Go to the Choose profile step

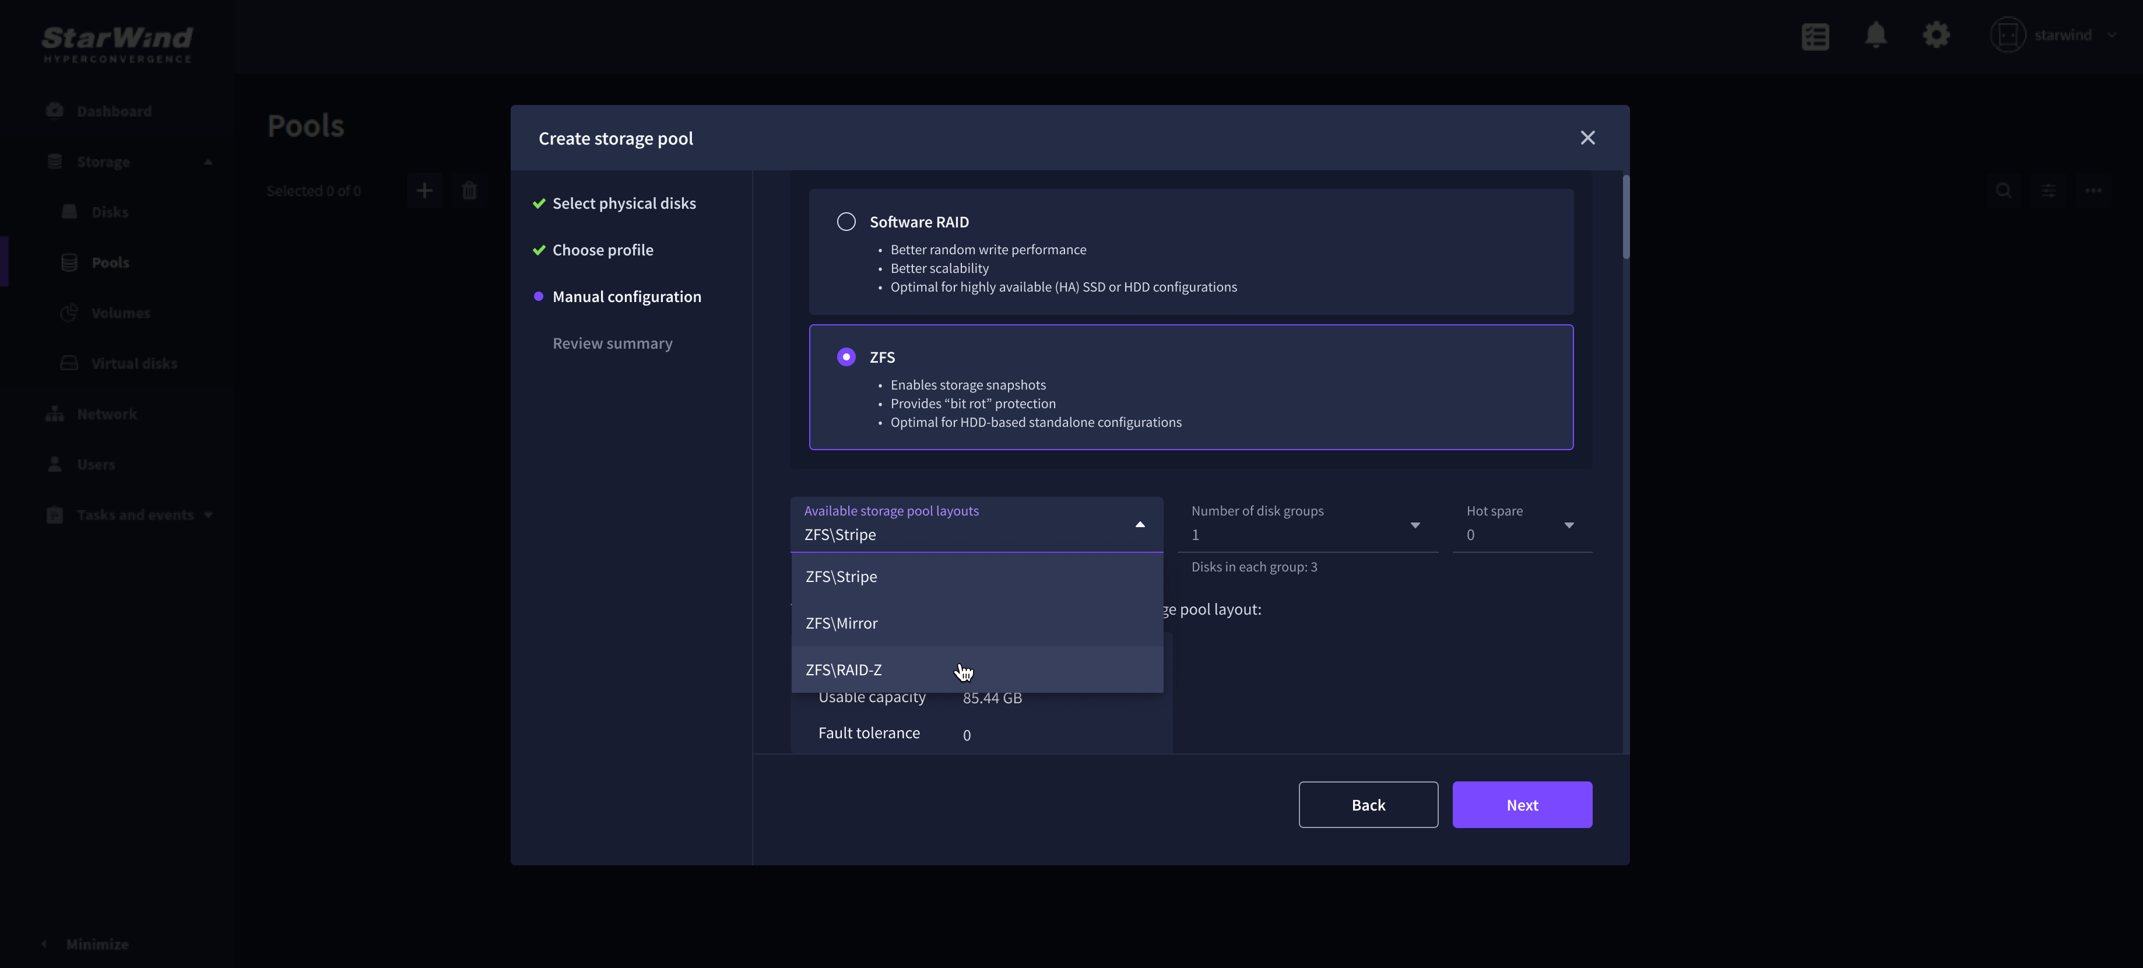point(602,250)
